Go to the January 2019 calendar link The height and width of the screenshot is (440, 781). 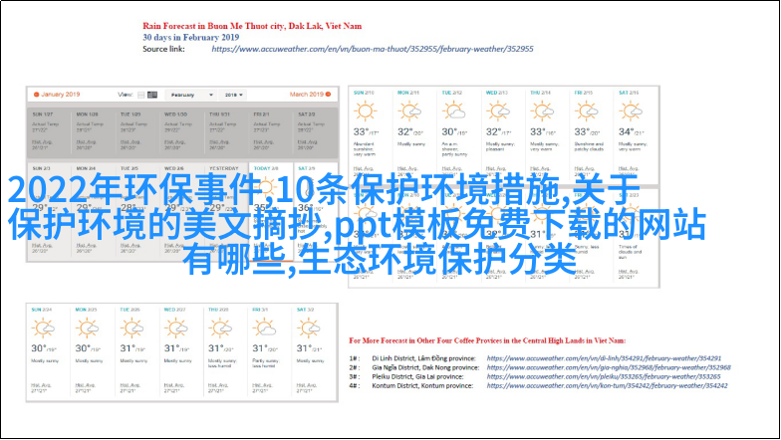pos(60,94)
